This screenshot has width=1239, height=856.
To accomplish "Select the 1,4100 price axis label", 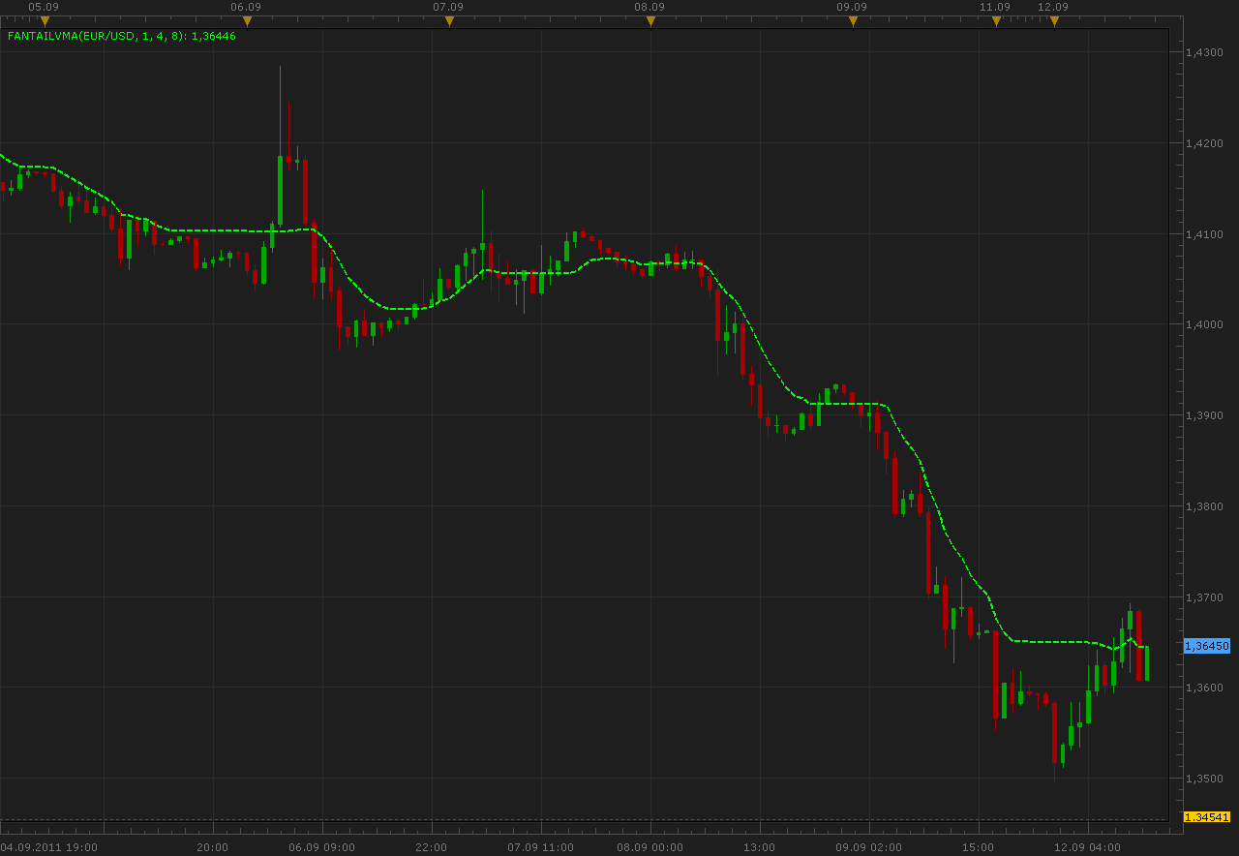I will (x=1204, y=234).
